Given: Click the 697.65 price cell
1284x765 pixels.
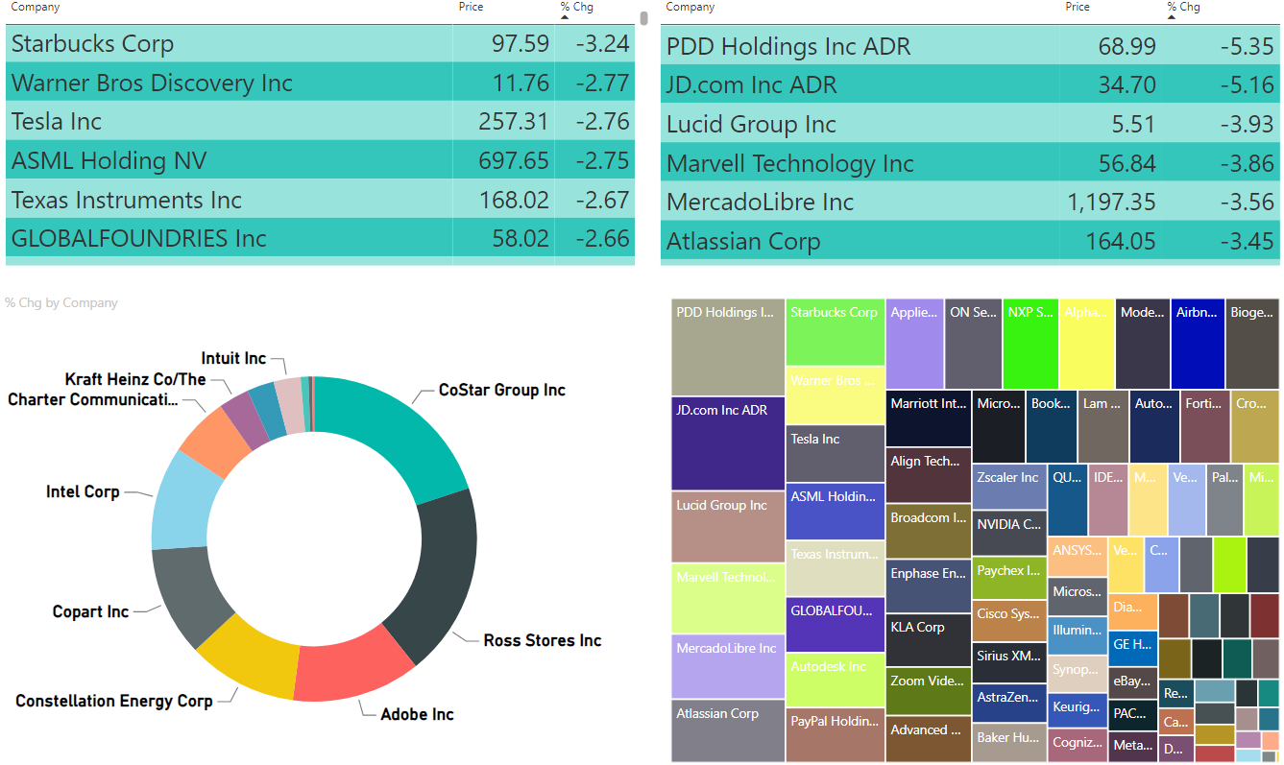Looking at the screenshot, I should [514, 160].
